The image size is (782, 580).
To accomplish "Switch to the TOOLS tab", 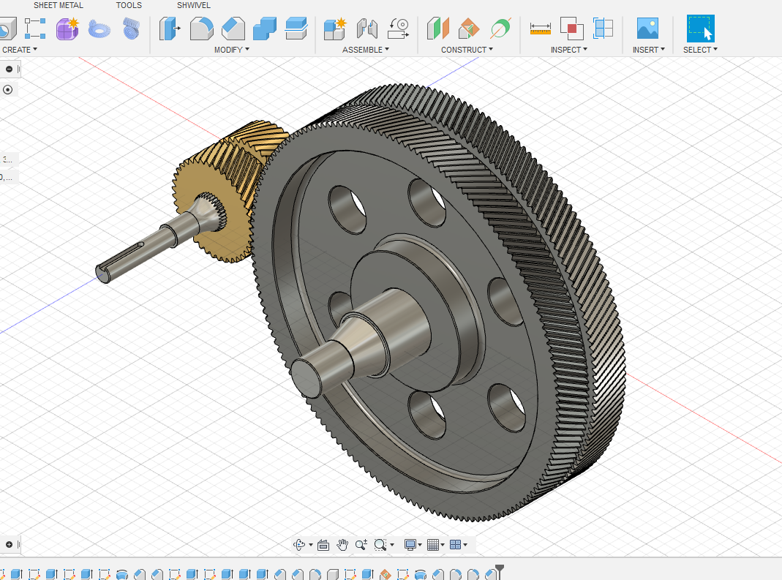I will pyautogui.click(x=129, y=5).
